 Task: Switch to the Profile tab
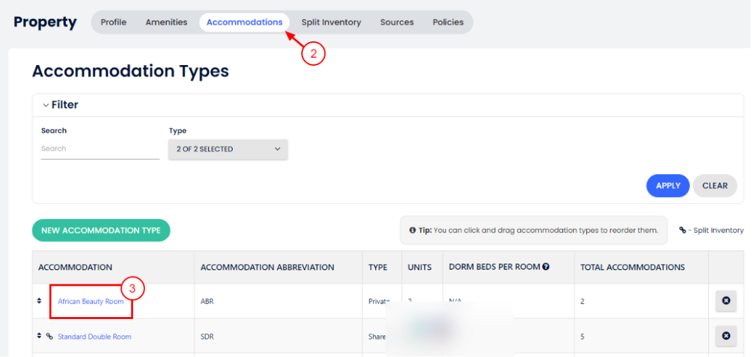(113, 22)
